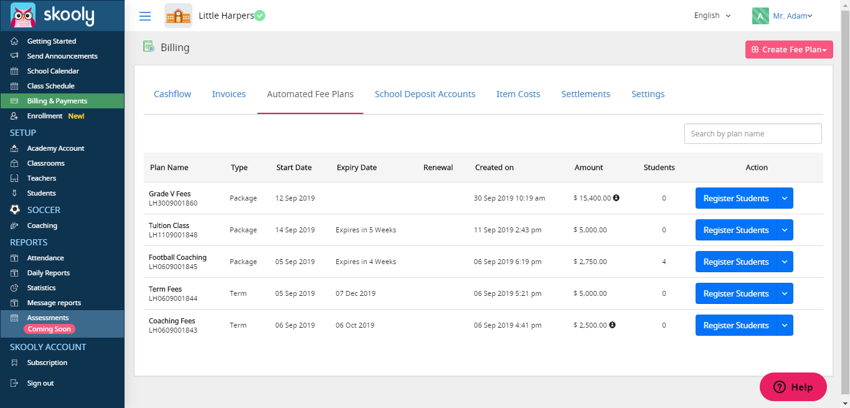Toggle the hamburger menu icon
Image resolution: width=850 pixels, height=408 pixels.
coord(145,16)
